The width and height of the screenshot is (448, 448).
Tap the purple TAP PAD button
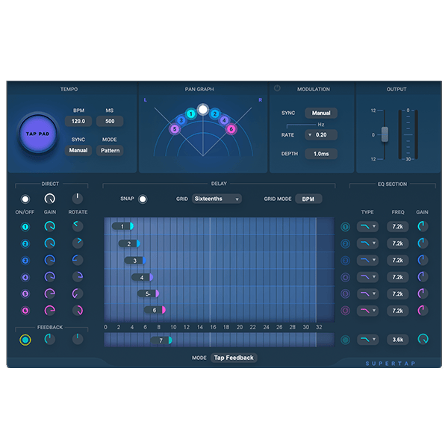38,134
